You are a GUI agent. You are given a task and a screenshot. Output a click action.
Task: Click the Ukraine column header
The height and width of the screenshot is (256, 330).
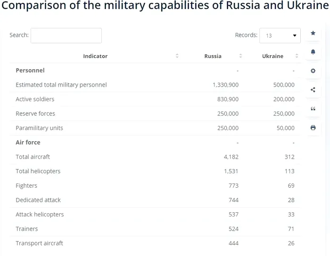(x=272, y=56)
